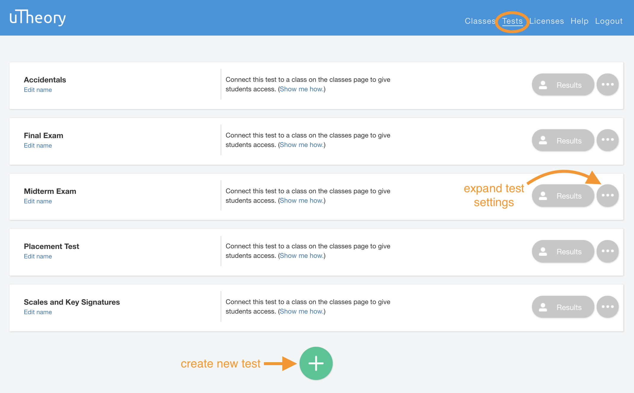Viewport: 634px width, 393px height.
Task: View Results for the Midterm Exam
Action: 563,195
